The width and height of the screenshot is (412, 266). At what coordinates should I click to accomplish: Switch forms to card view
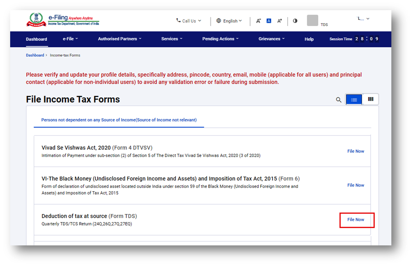pos(370,99)
